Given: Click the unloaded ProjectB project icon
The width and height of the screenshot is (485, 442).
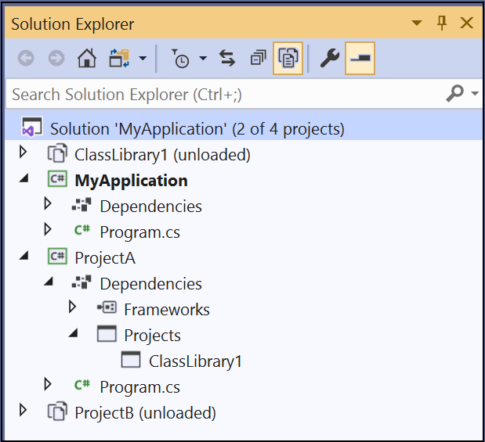Looking at the screenshot, I should pyautogui.click(x=57, y=411).
